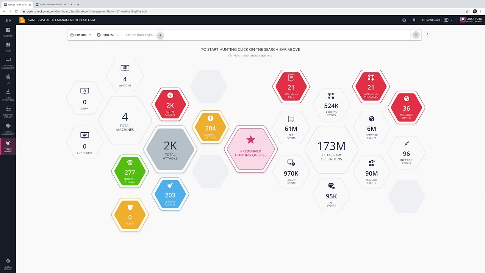Open a new browser tab
The image size is (485, 273).
click(x=78, y=5)
